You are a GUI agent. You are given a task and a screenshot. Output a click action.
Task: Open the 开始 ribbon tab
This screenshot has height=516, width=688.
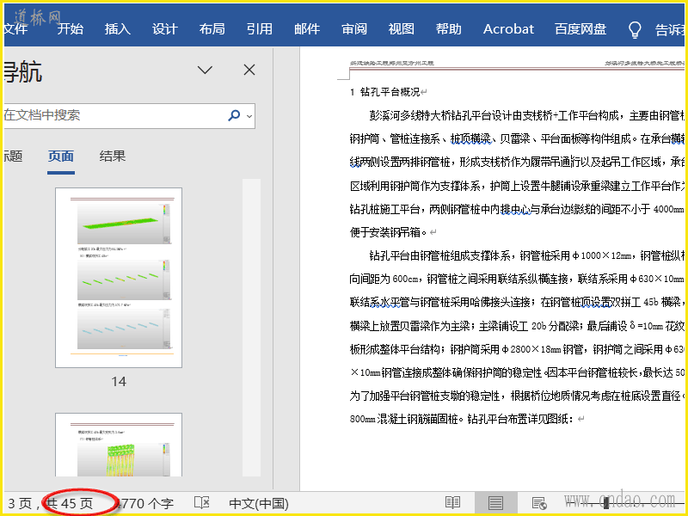71,29
